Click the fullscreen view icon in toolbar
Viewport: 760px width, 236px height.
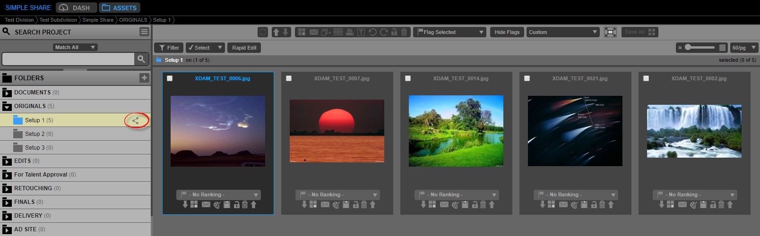coord(610,32)
